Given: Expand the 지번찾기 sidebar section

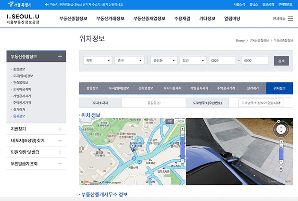Looking at the screenshot, I should pos(36,129).
